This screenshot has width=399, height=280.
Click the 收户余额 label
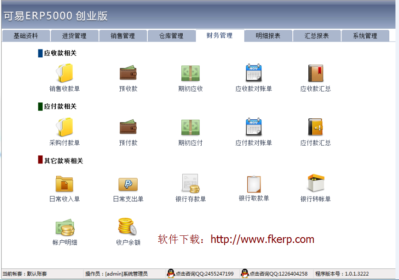tap(128, 242)
